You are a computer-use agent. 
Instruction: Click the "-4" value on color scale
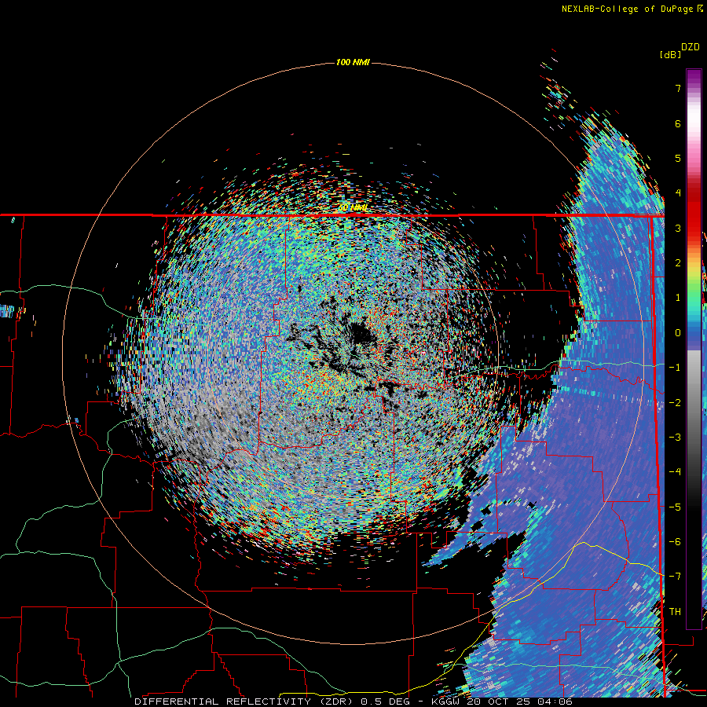tap(675, 472)
